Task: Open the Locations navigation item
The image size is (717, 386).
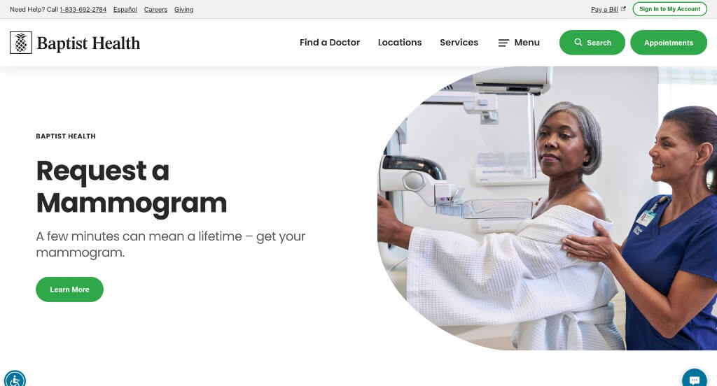Action: (x=400, y=43)
